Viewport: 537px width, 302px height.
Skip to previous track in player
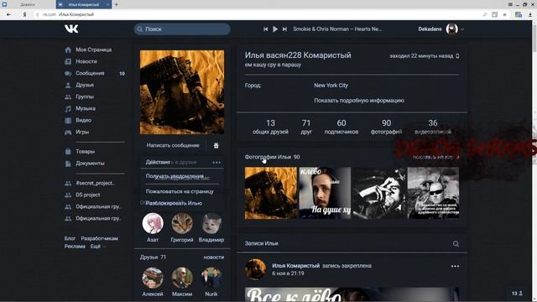pos(265,29)
